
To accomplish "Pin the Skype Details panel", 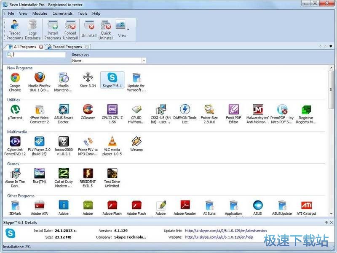I will click(326, 222).
